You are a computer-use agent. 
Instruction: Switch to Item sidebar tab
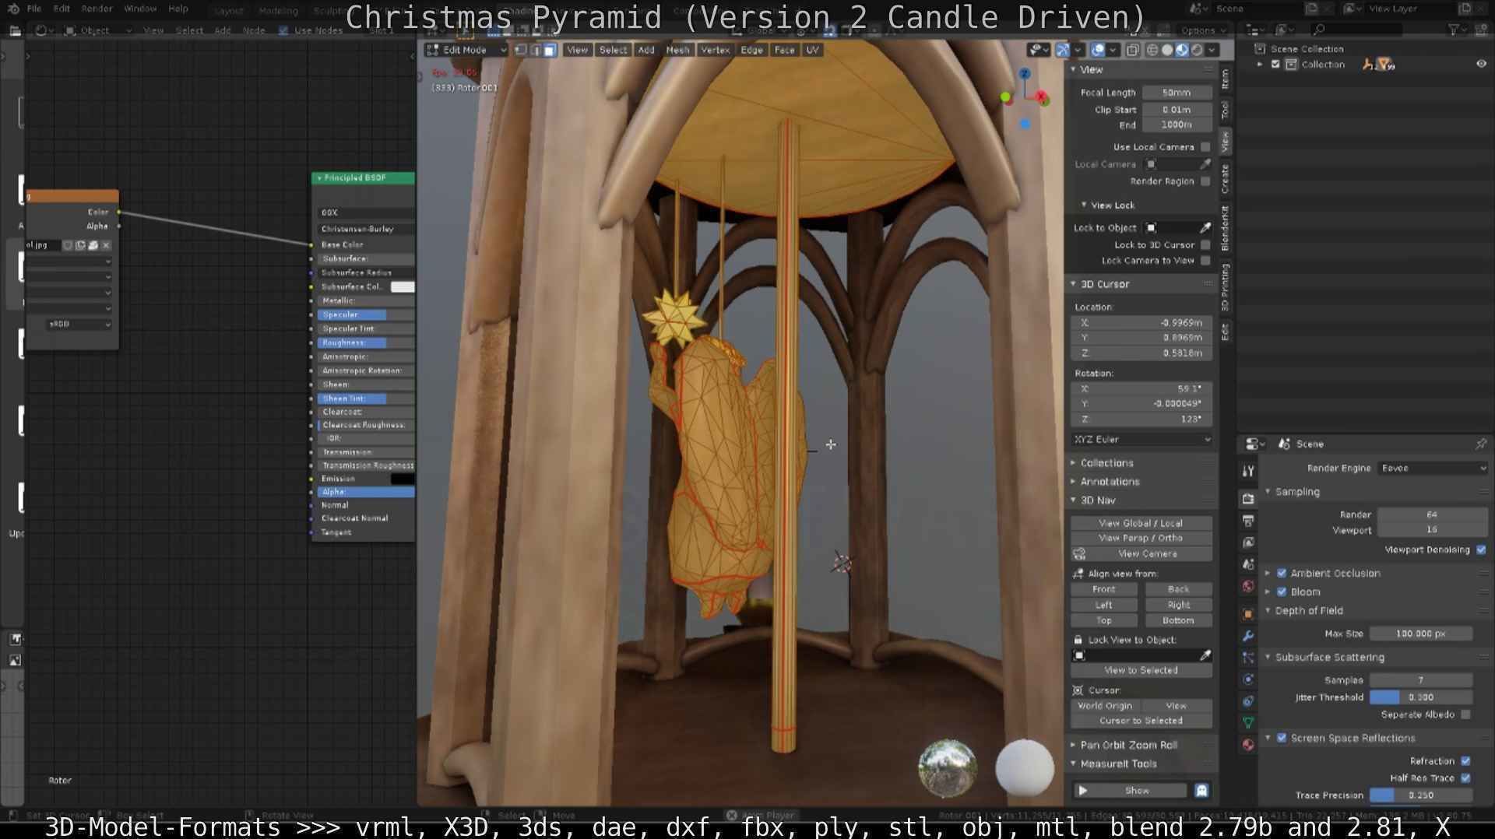pos(1225,79)
